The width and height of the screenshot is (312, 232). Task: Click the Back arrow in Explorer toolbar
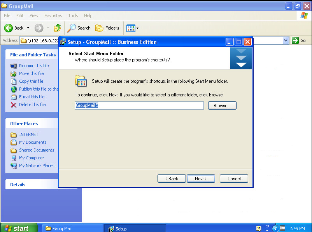[14, 28]
